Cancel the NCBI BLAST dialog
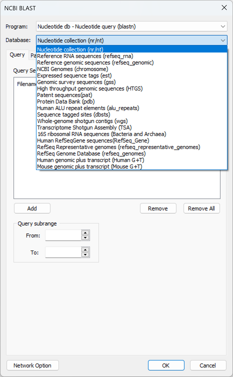This screenshot has width=233, height=377. click(x=208, y=365)
